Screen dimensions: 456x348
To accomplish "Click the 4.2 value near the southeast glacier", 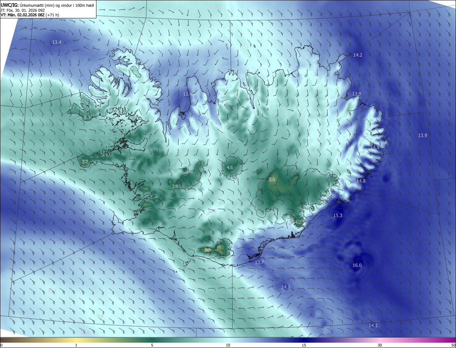I will [298, 222].
